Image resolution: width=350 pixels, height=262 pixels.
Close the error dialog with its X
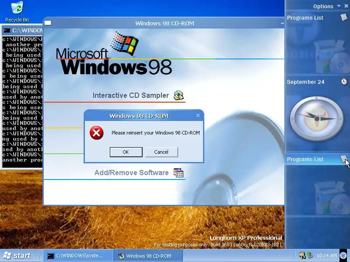[x=198, y=115]
